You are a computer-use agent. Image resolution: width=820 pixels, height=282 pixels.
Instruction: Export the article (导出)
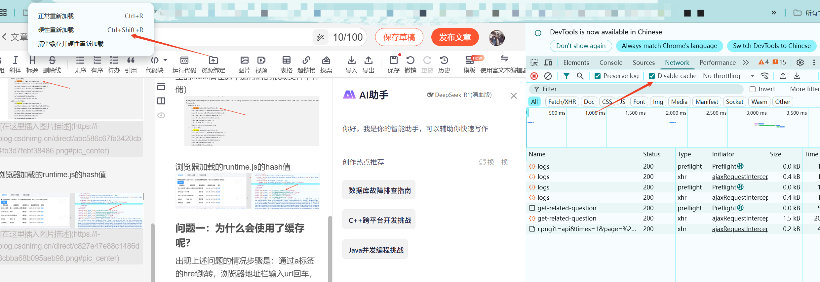coord(368,64)
